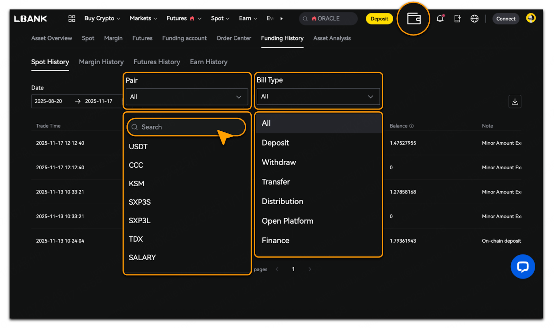
Task: Click the Balance info icon
Action: coord(411,126)
